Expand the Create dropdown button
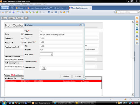The image size is (140, 105). [11, 18]
